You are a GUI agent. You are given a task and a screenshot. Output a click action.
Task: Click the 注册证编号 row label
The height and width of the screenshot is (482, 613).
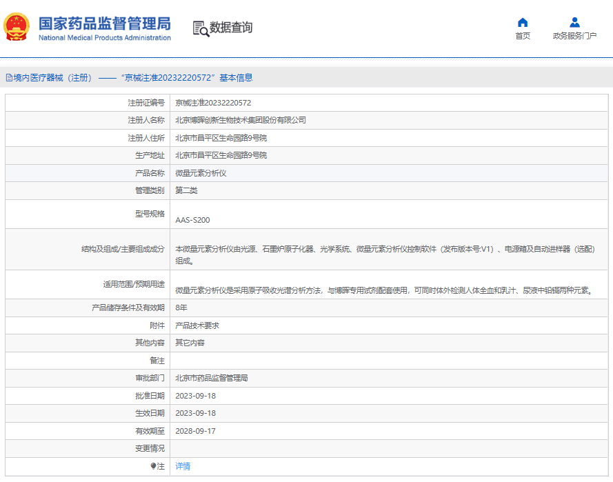coord(146,103)
